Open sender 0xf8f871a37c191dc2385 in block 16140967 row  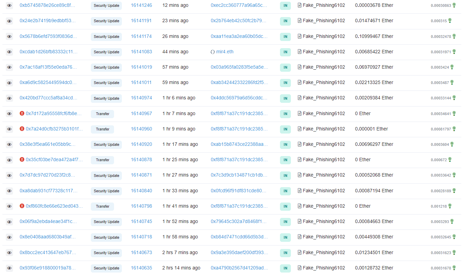click(239, 113)
